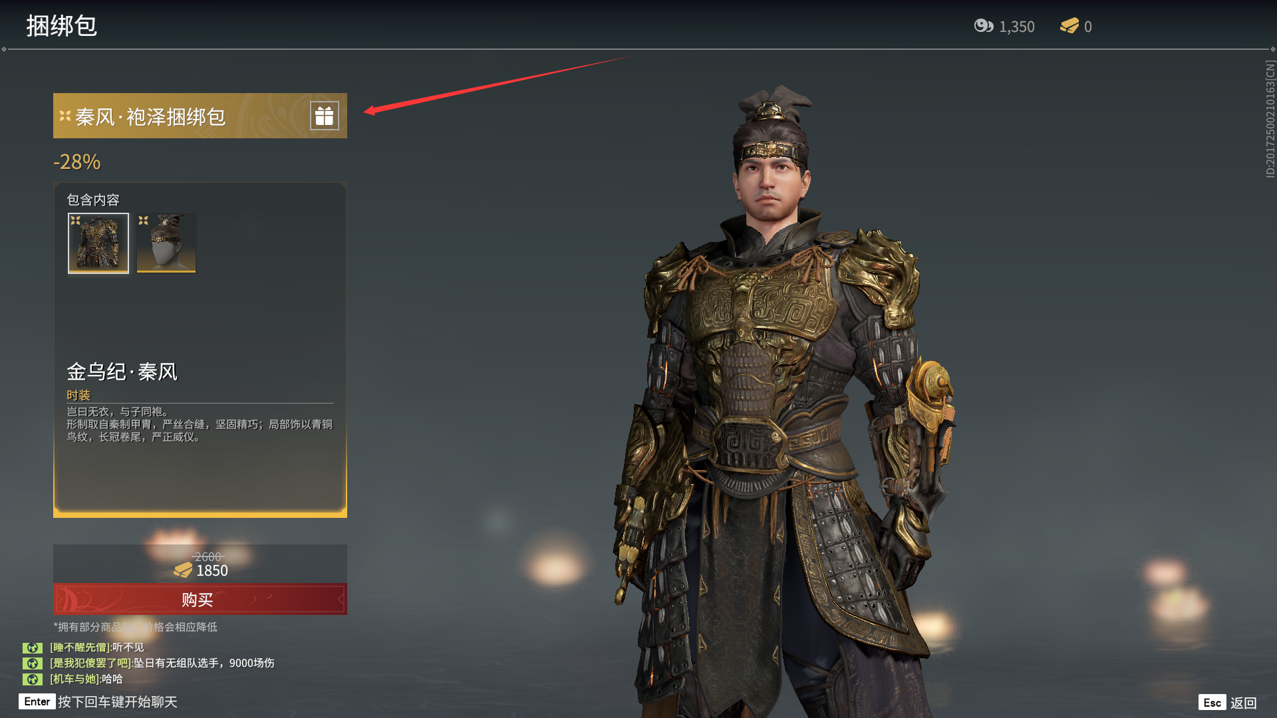Click player name 是我犯傻罢了吧 in chat
This screenshot has width=1277, height=718.
(90, 663)
